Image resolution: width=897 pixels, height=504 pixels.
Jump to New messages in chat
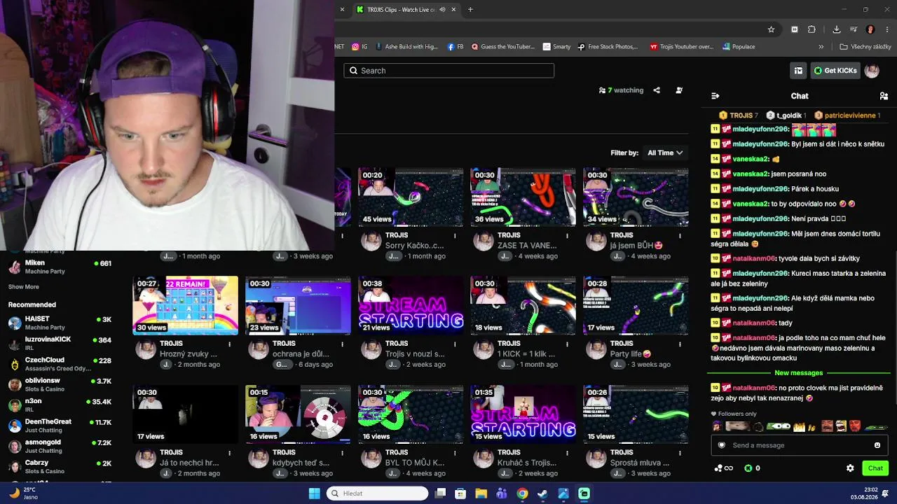pos(799,373)
